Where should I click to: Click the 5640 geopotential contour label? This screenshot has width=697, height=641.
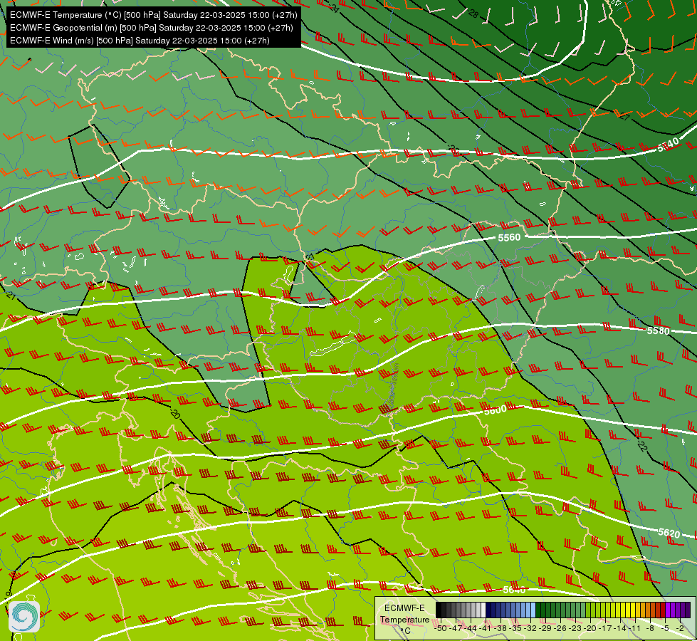514,590
